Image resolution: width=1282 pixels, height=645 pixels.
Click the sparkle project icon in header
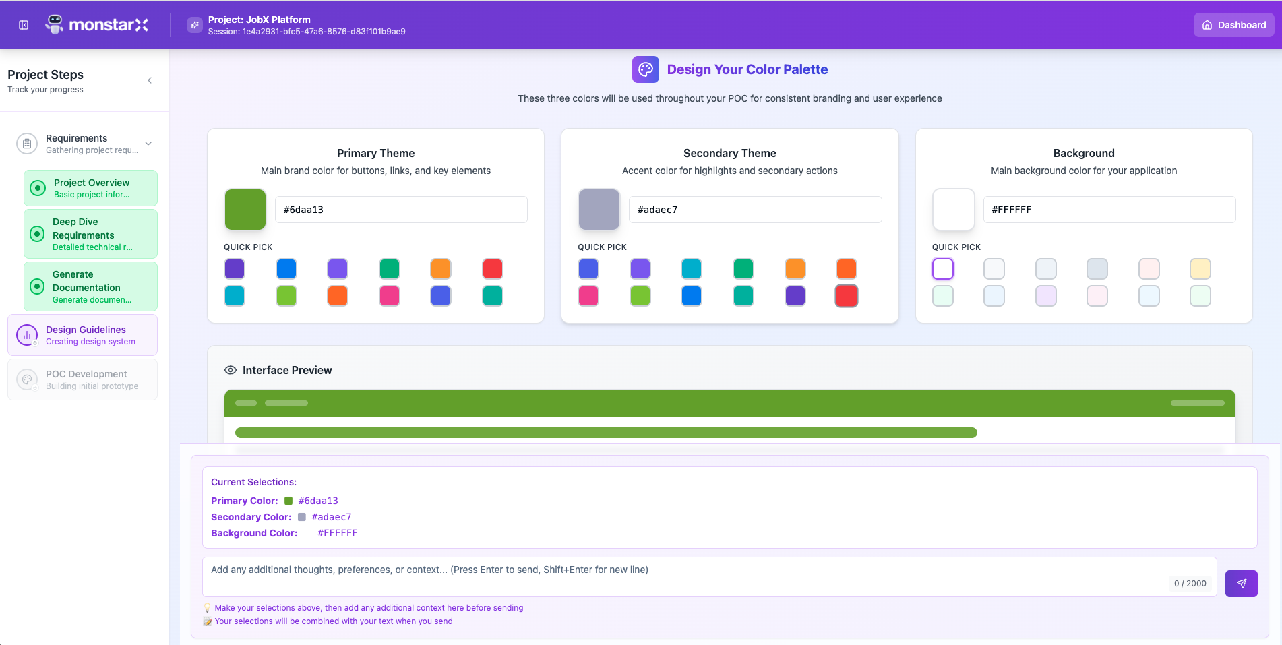[x=195, y=25]
